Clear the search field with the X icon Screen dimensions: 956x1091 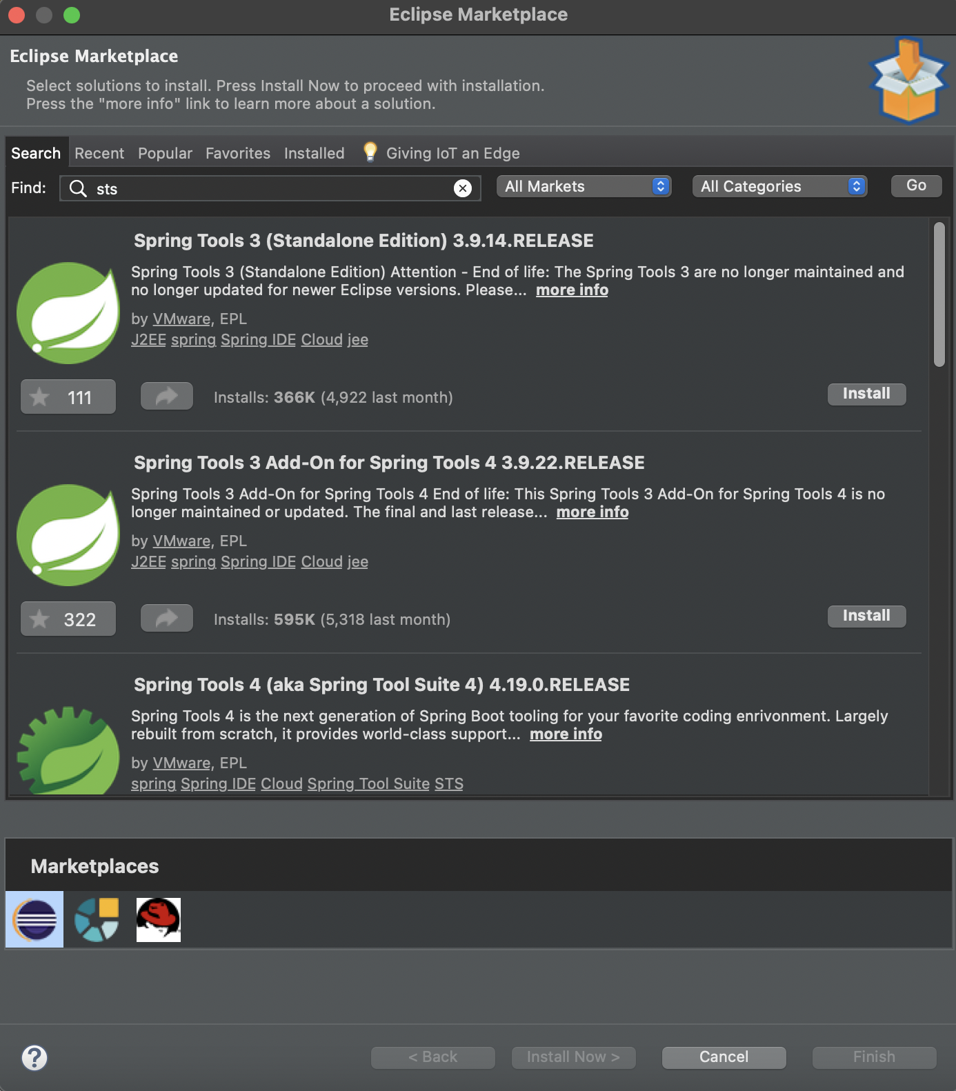tap(463, 188)
